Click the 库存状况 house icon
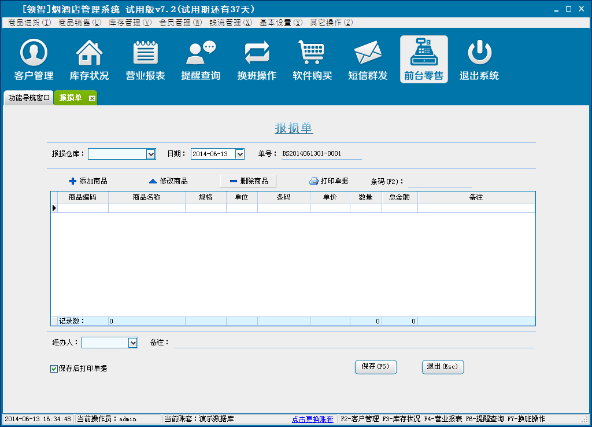 (x=89, y=53)
